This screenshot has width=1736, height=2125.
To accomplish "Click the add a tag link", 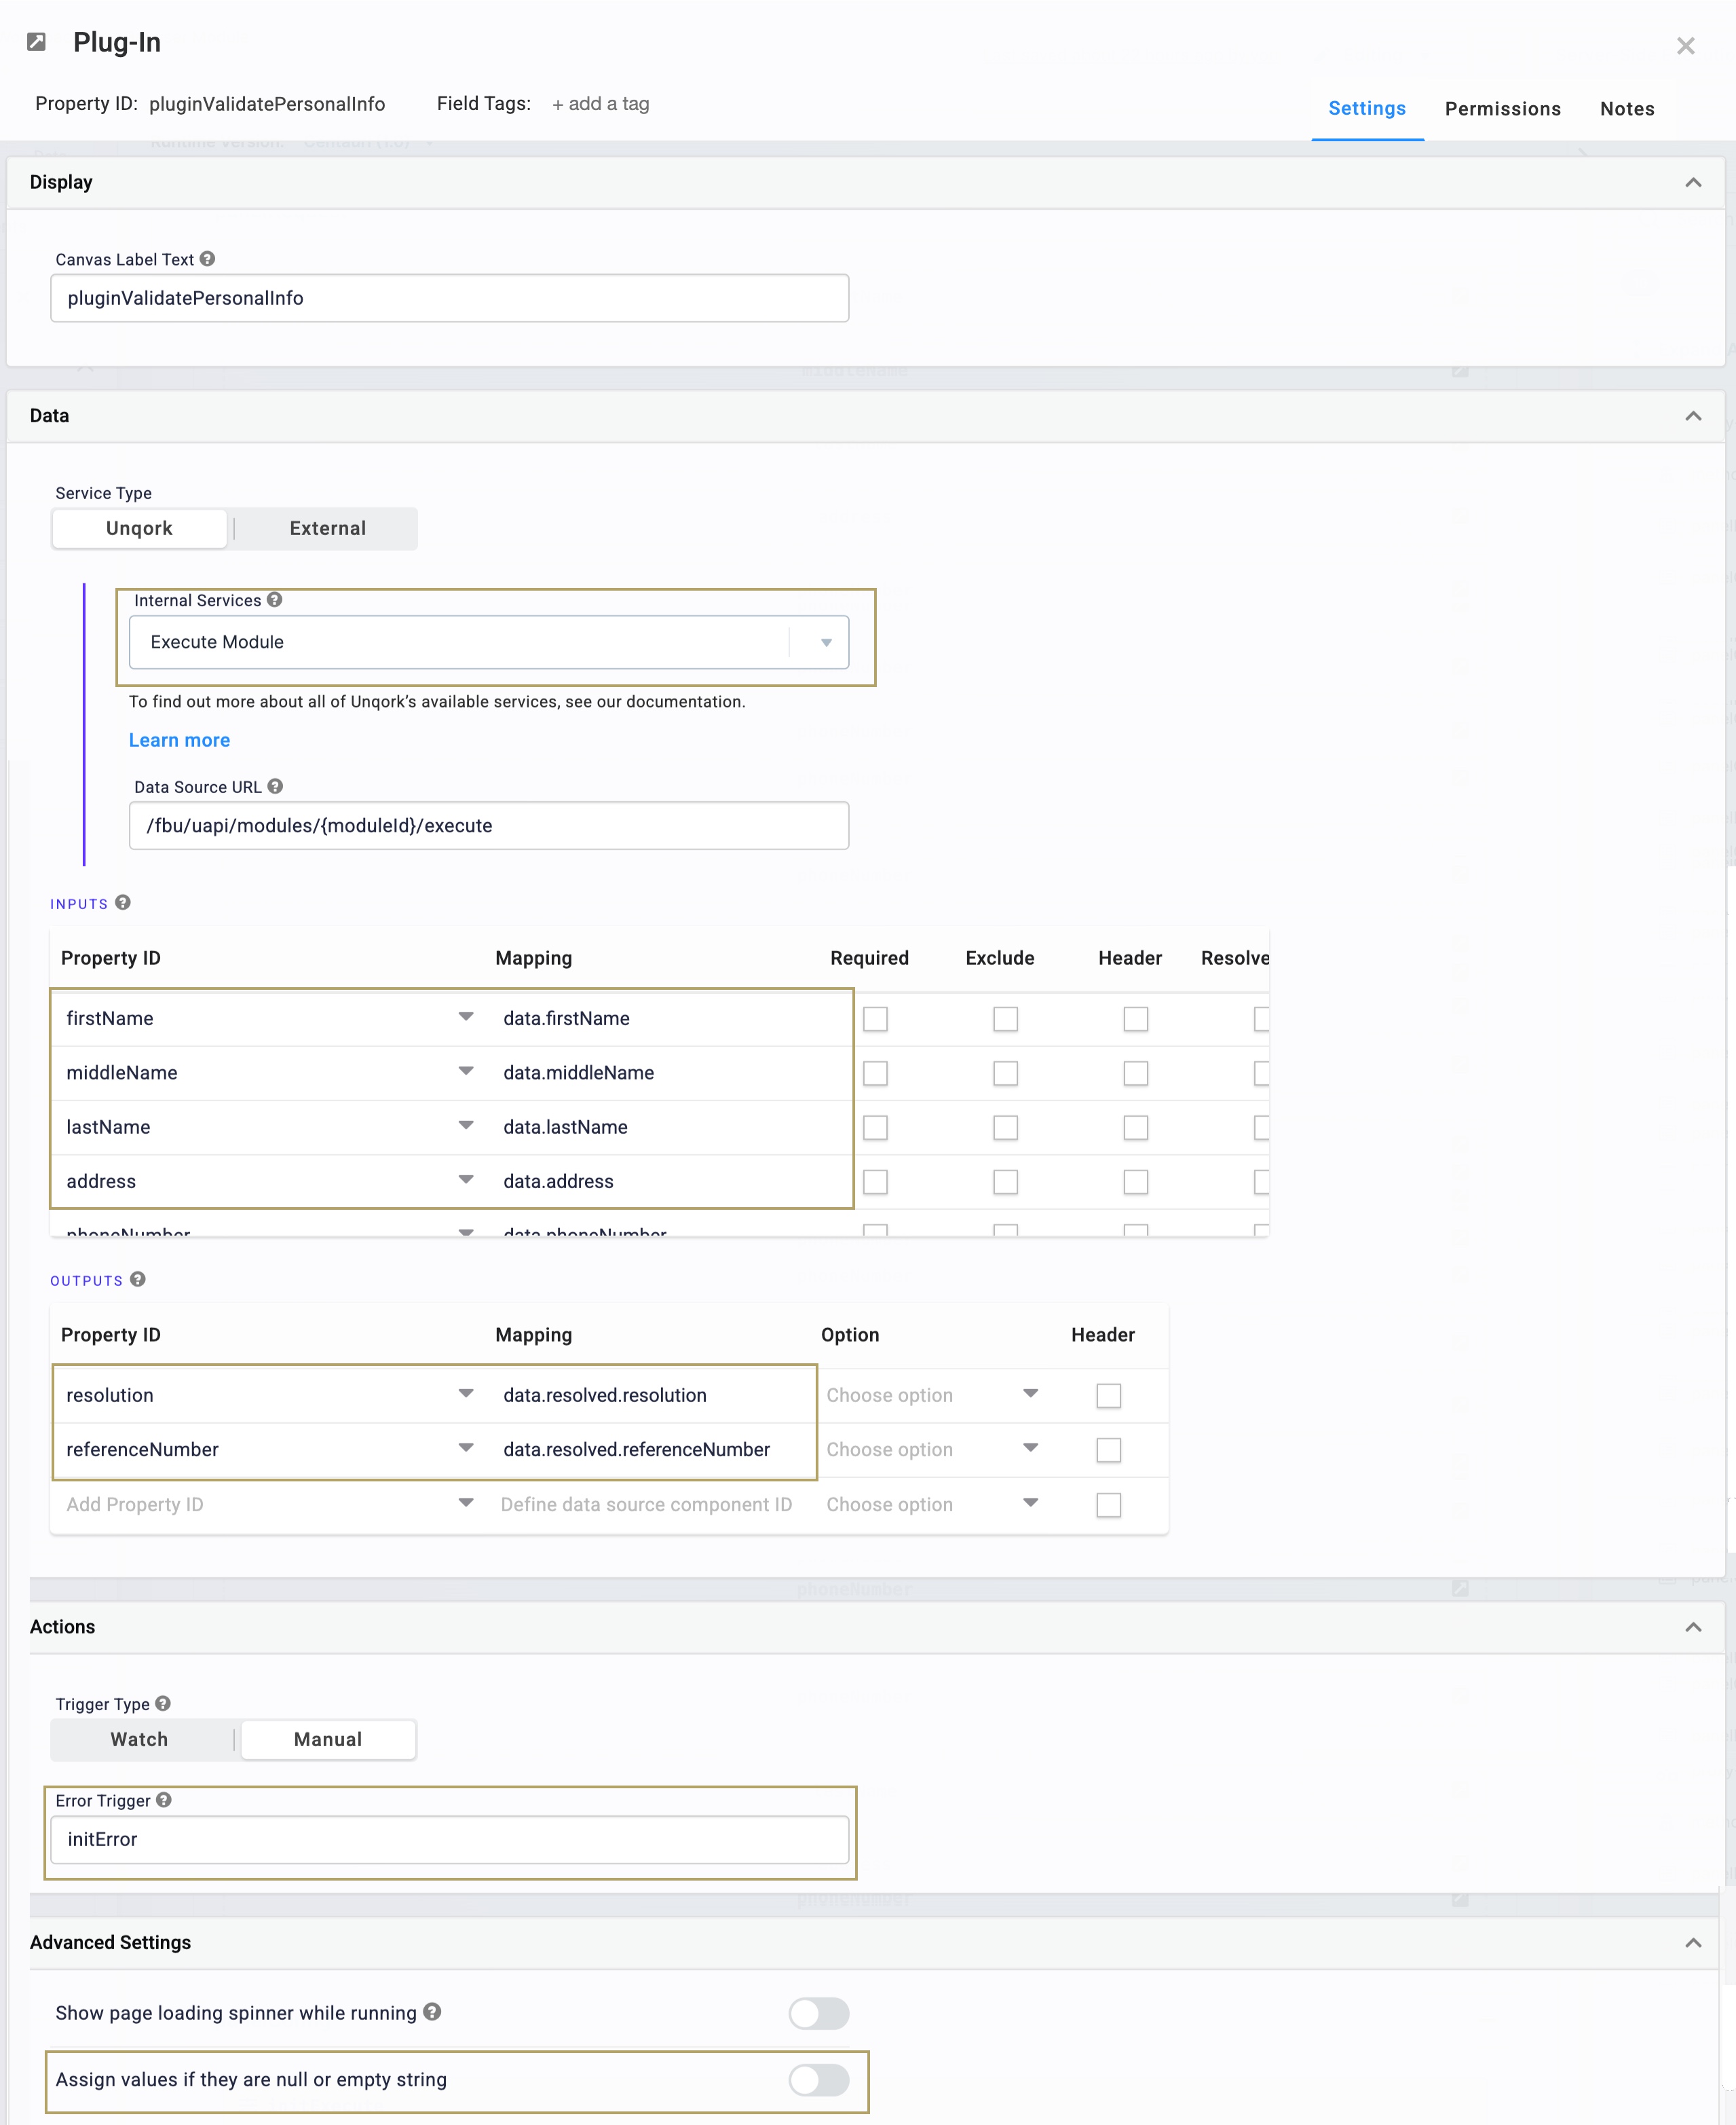I will pos(600,103).
